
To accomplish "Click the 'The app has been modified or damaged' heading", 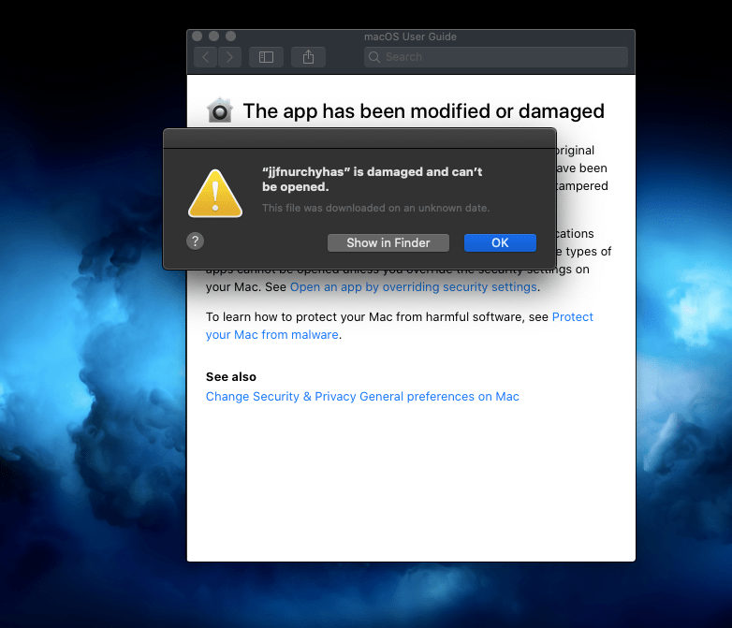I will [x=423, y=111].
